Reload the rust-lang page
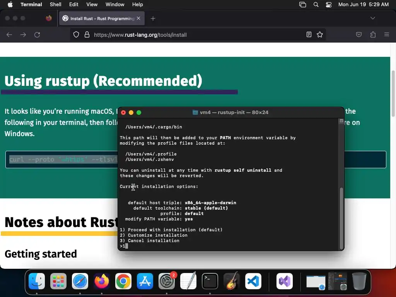The height and width of the screenshot is (297, 396). click(x=37, y=34)
